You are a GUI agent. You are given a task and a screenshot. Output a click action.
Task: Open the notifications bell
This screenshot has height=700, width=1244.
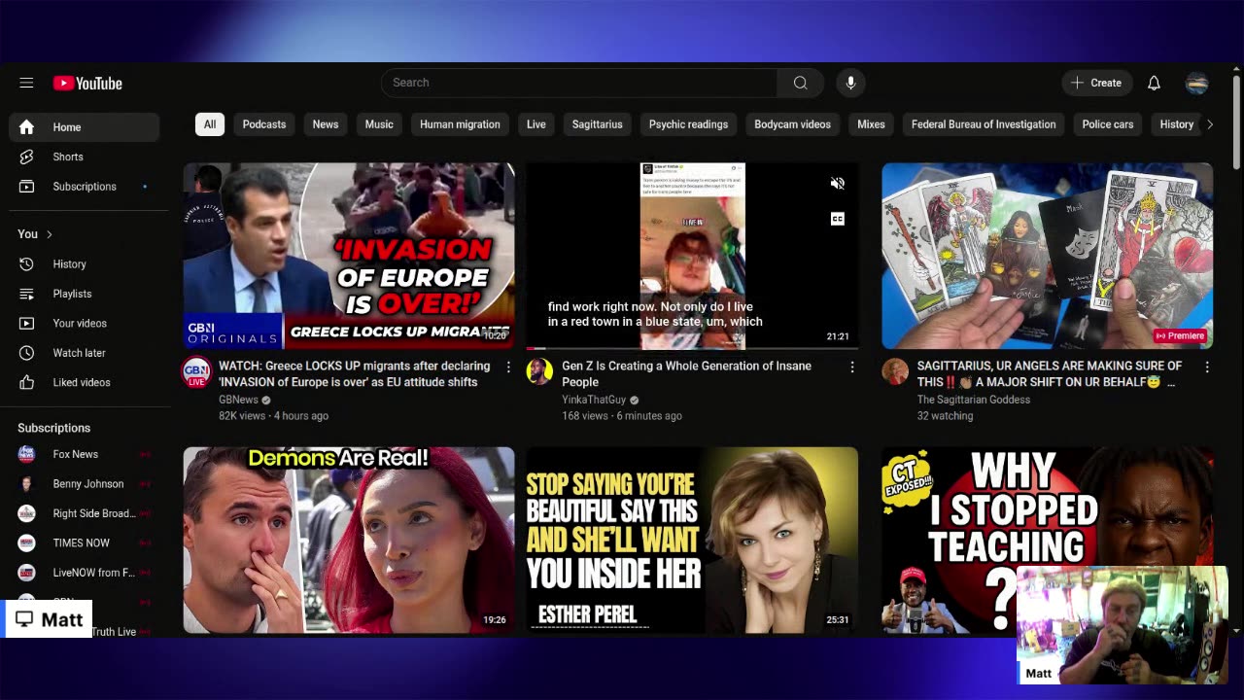click(1154, 83)
